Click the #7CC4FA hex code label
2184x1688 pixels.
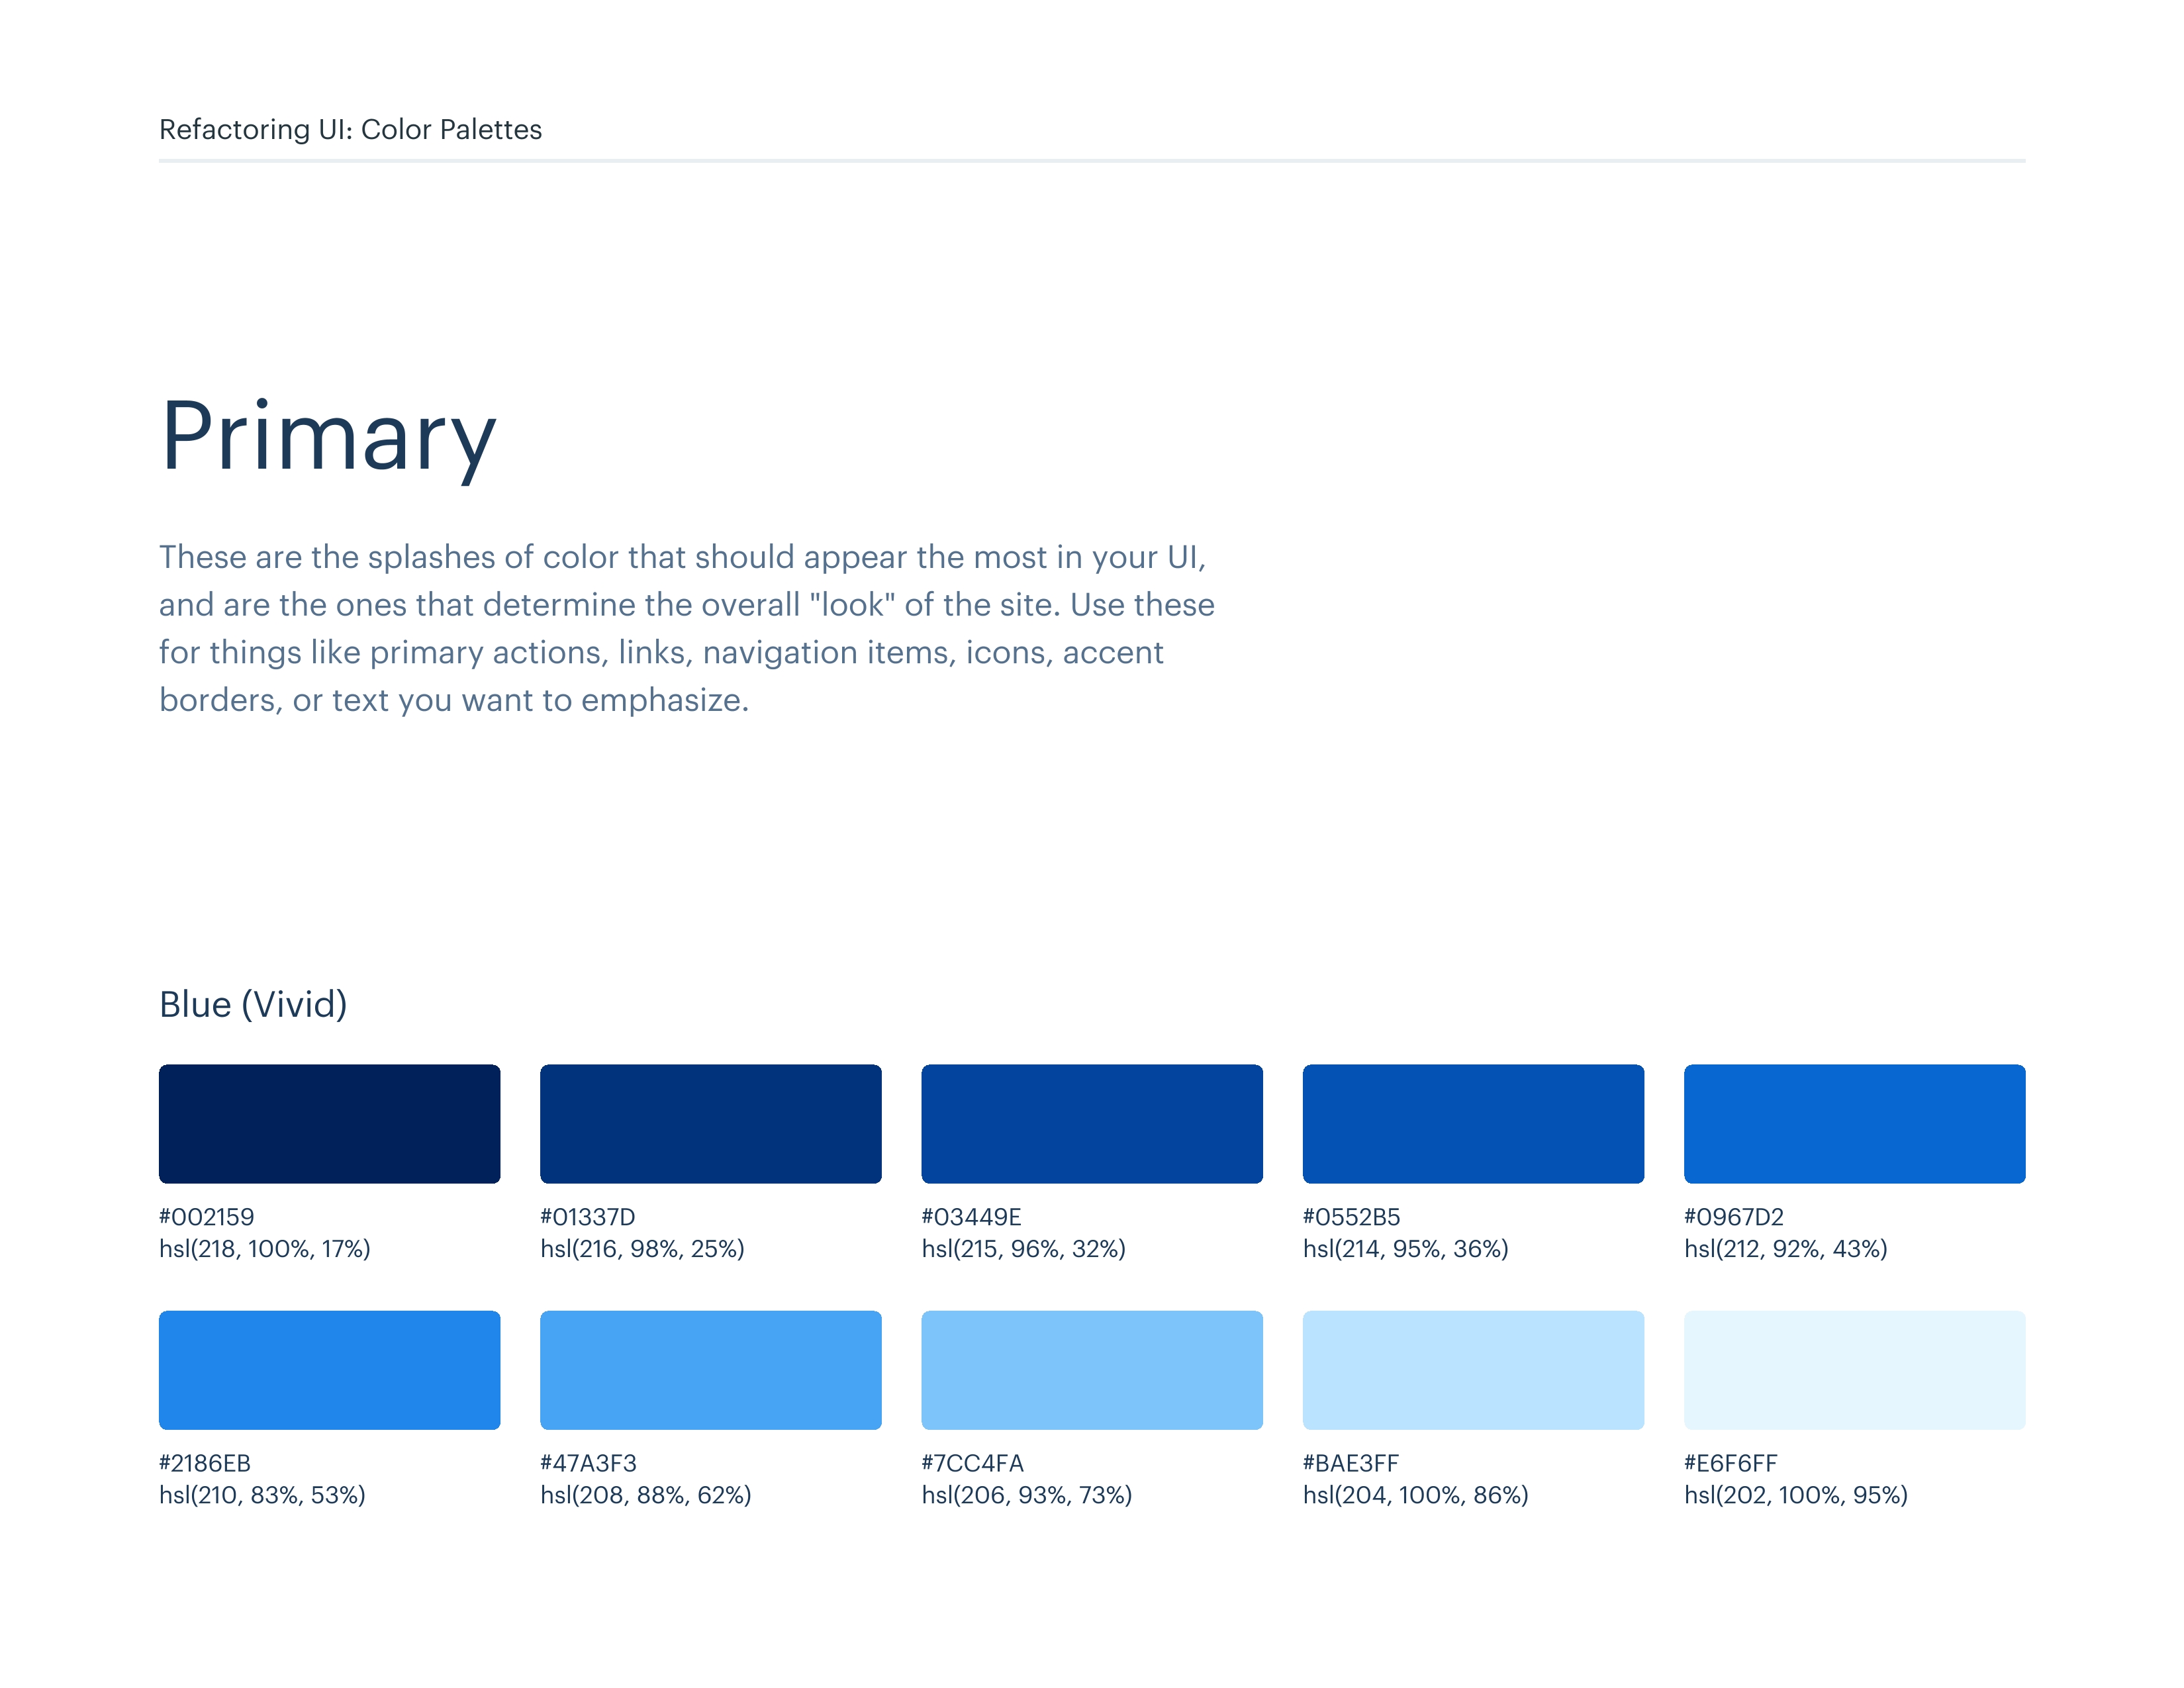pyautogui.click(x=972, y=1463)
